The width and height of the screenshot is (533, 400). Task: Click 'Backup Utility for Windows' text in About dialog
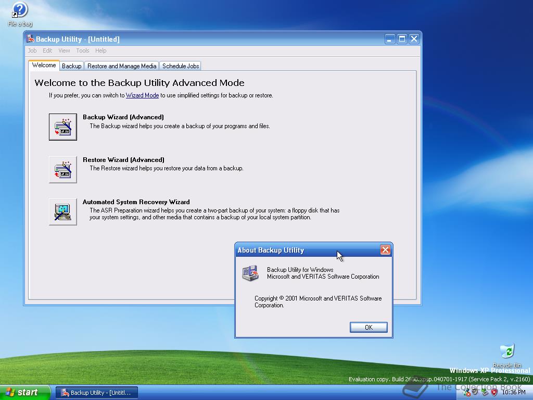tap(300, 270)
